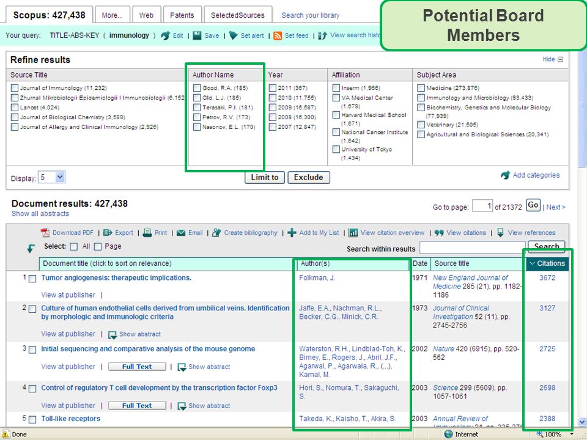The width and height of the screenshot is (587, 440).
Task: Click Full Text button for mouse genome article
Action: pos(137,367)
